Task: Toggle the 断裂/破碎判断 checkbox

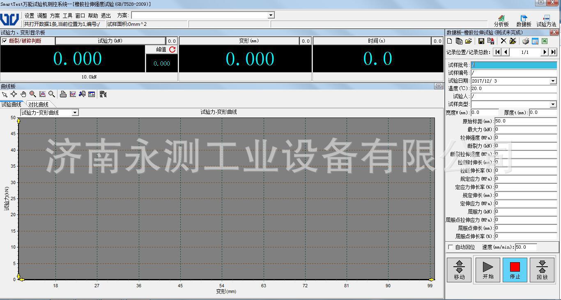Action: pos(5,41)
